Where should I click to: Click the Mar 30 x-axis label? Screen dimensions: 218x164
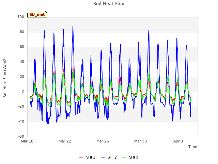coord(140,141)
